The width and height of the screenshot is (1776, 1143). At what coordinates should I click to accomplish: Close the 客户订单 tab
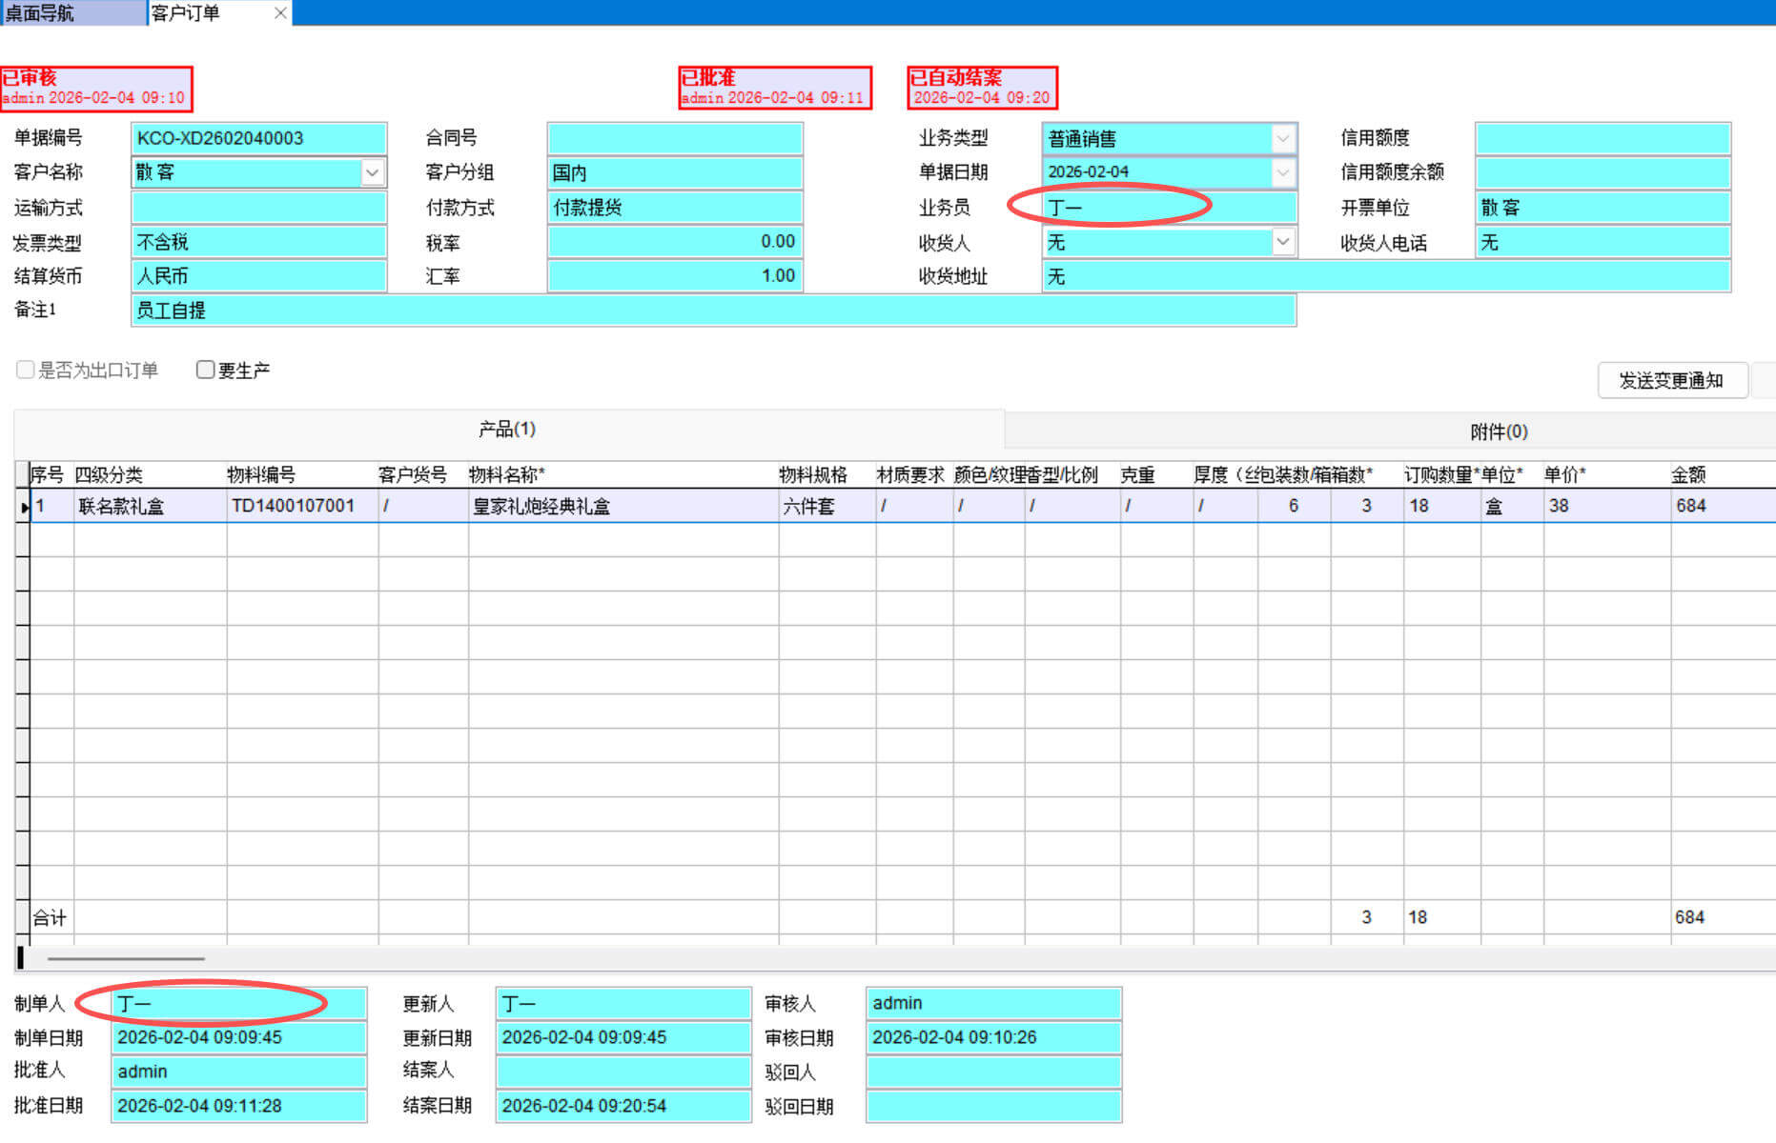tap(280, 13)
